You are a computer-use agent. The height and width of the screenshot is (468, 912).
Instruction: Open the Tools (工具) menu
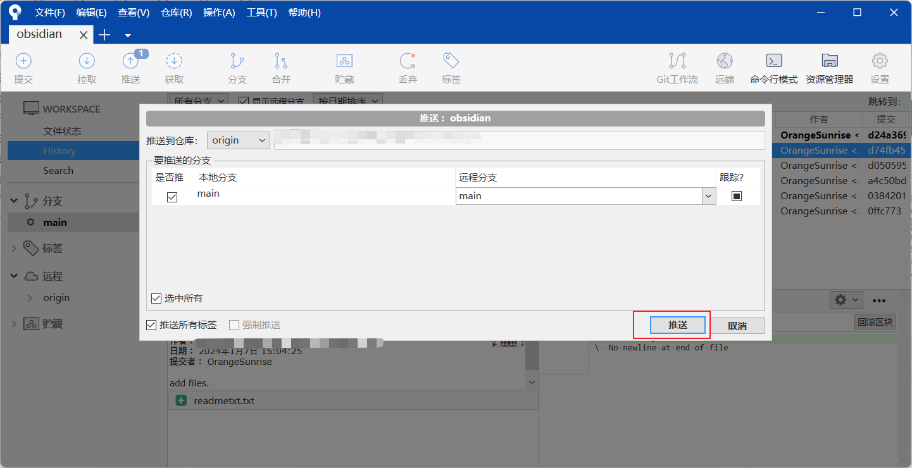pos(261,13)
